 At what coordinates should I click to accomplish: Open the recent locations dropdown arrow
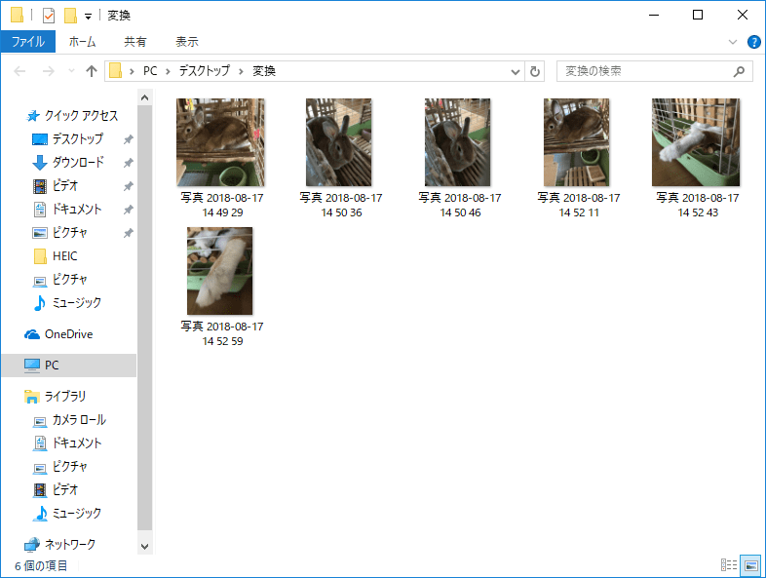click(71, 71)
